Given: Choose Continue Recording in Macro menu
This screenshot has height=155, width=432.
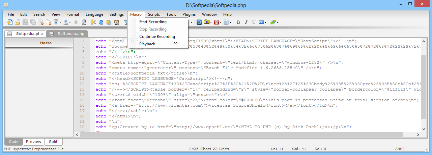Looking at the screenshot, I should pos(157,37).
